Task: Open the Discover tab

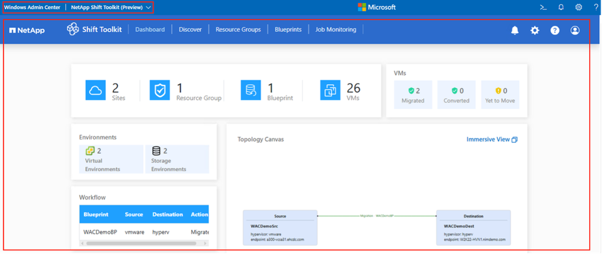Action: pyautogui.click(x=190, y=30)
